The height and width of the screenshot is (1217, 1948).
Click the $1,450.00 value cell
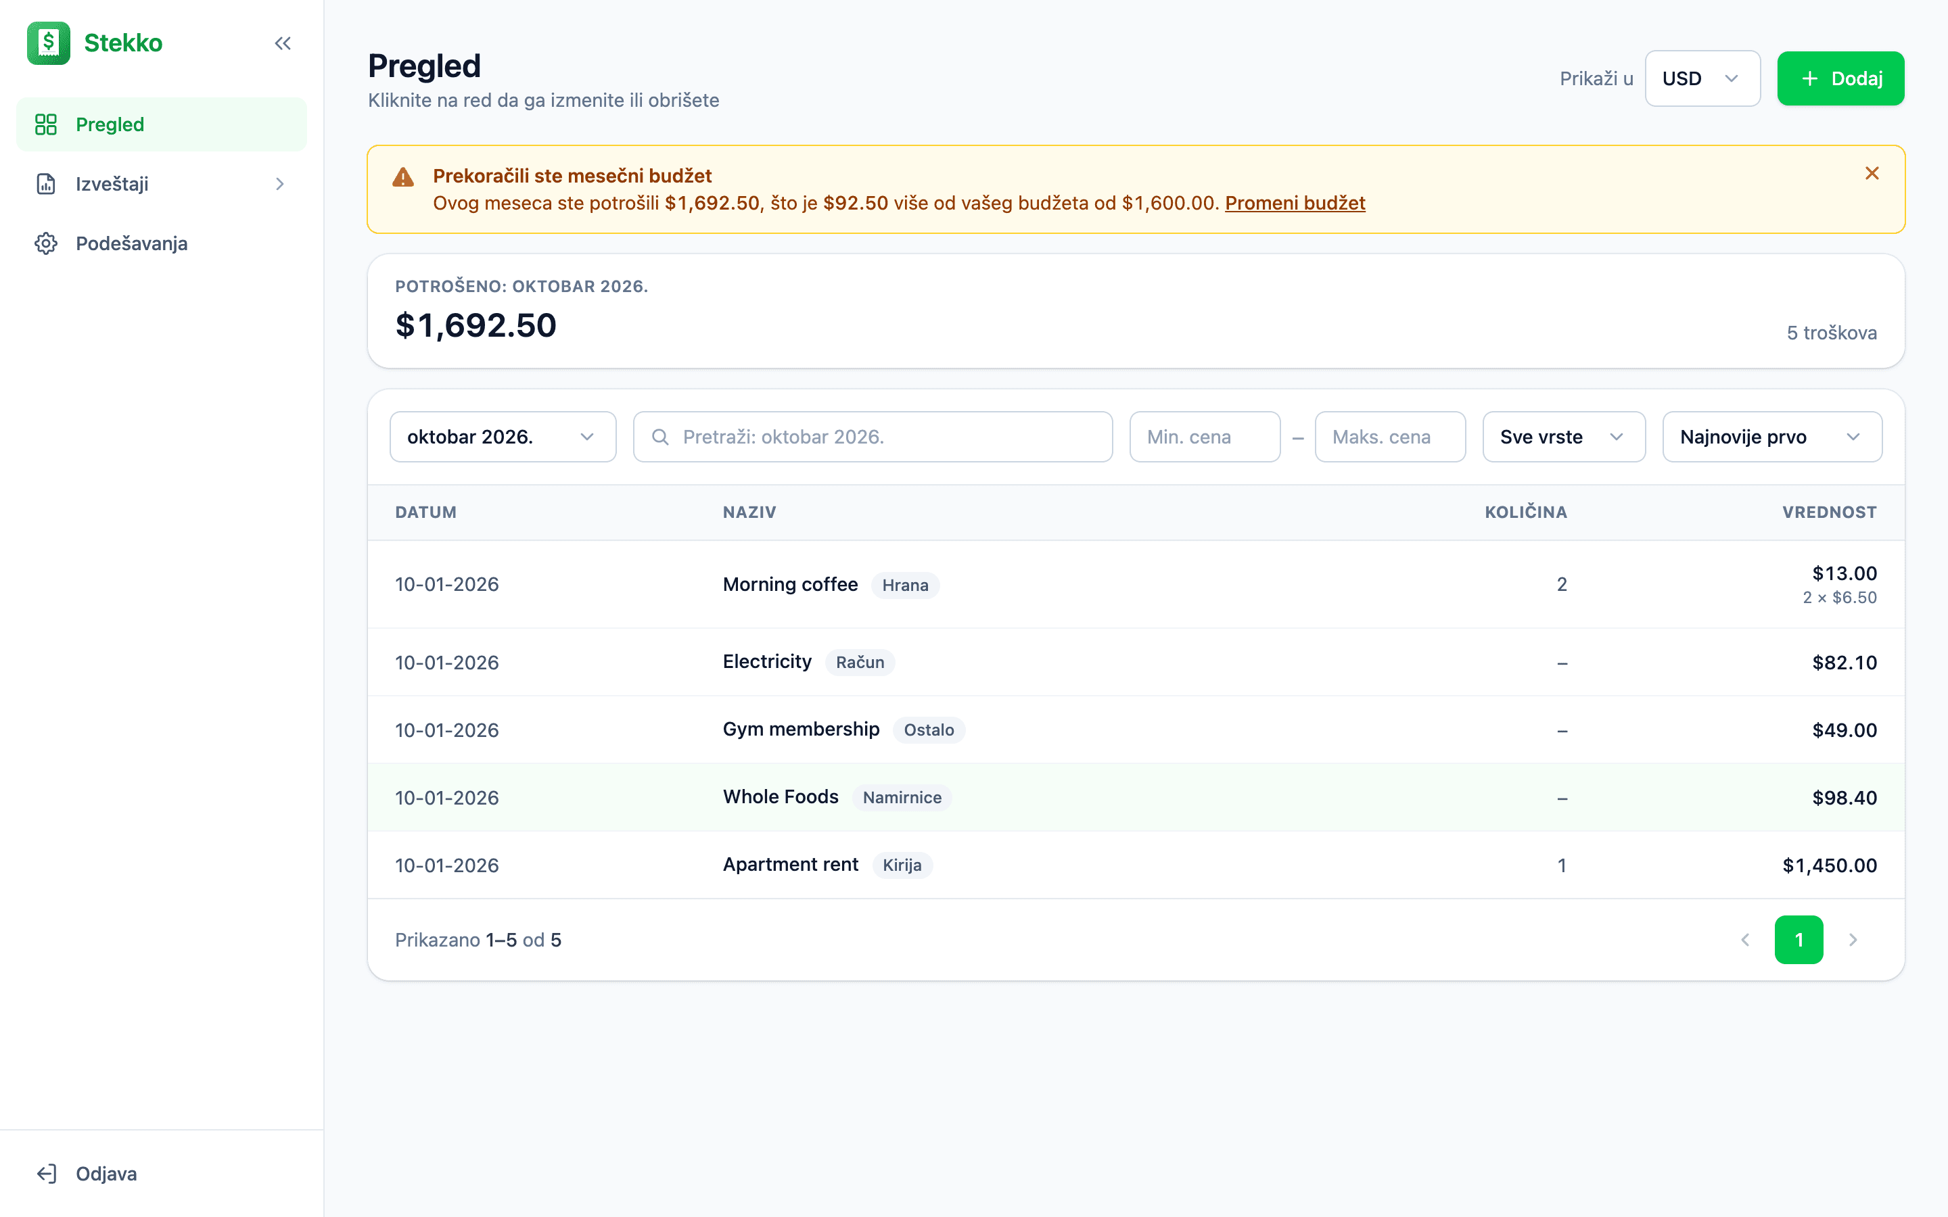1829,865
